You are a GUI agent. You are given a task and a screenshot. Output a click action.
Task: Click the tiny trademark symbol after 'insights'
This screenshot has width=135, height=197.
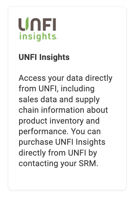57,39
